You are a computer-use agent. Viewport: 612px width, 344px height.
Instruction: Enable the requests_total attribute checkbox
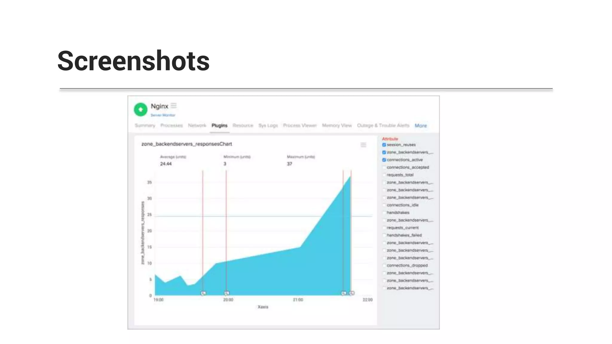point(384,175)
